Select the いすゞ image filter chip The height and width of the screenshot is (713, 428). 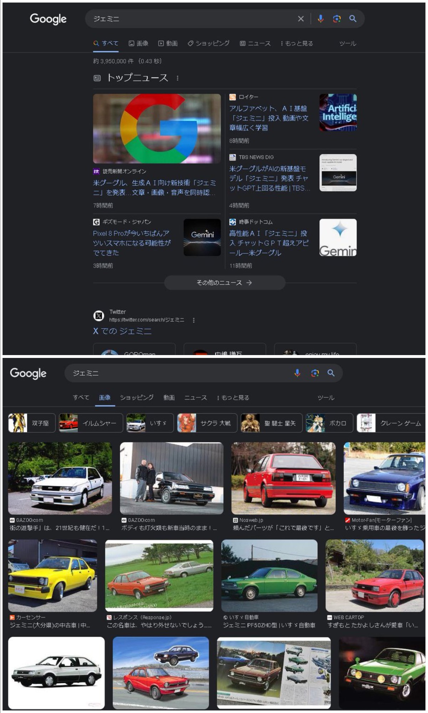pos(150,423)
